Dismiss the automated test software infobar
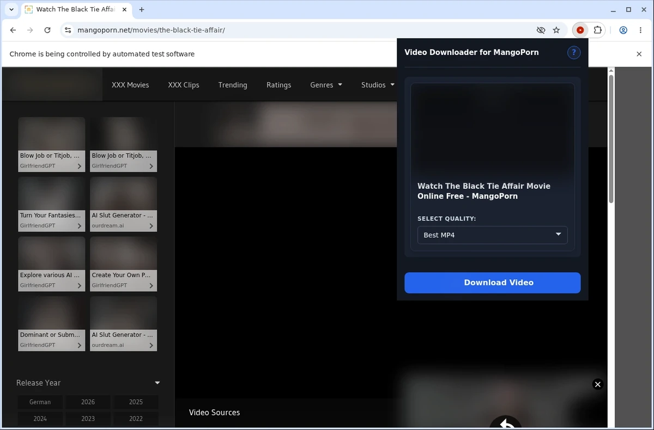The image size is (654, 430). (639, 54)
